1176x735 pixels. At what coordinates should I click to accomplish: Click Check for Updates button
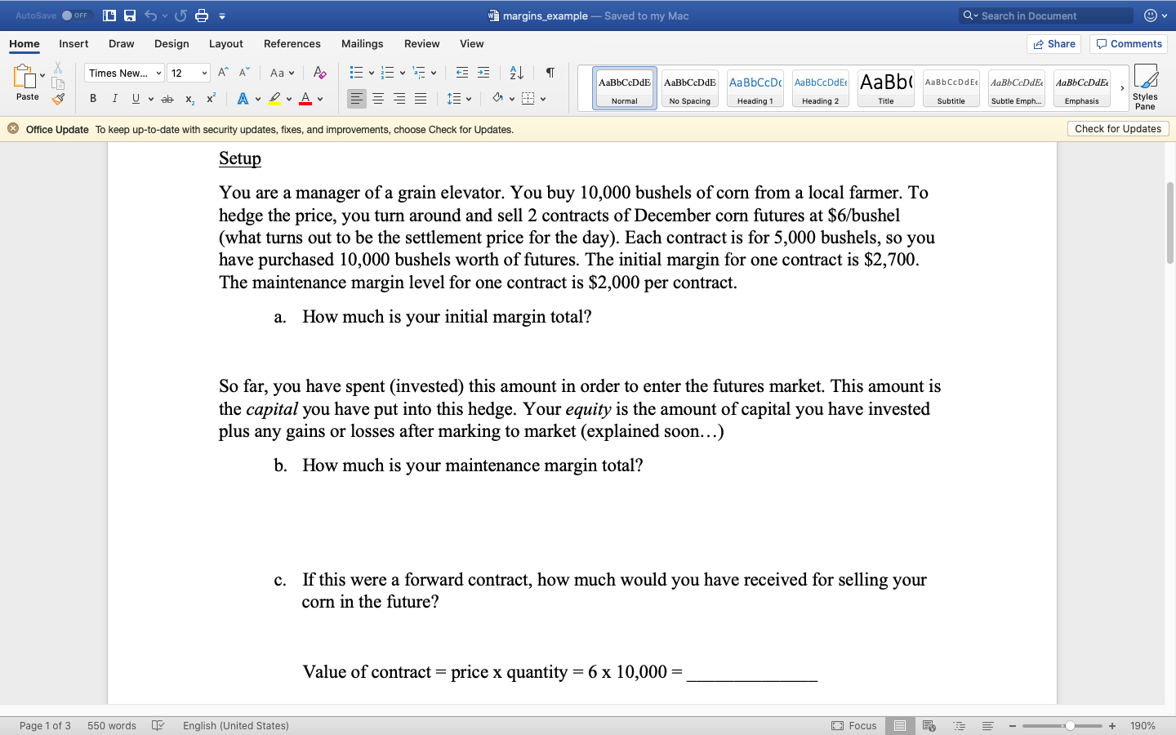coord(1118,129)
